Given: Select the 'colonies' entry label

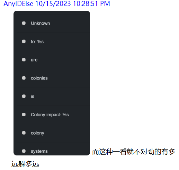Looking at the screenshot, I should tap(39, 78).
